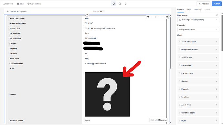Grab drag handle of Group: Main-Parent field
223x125 pixels.
180,49
